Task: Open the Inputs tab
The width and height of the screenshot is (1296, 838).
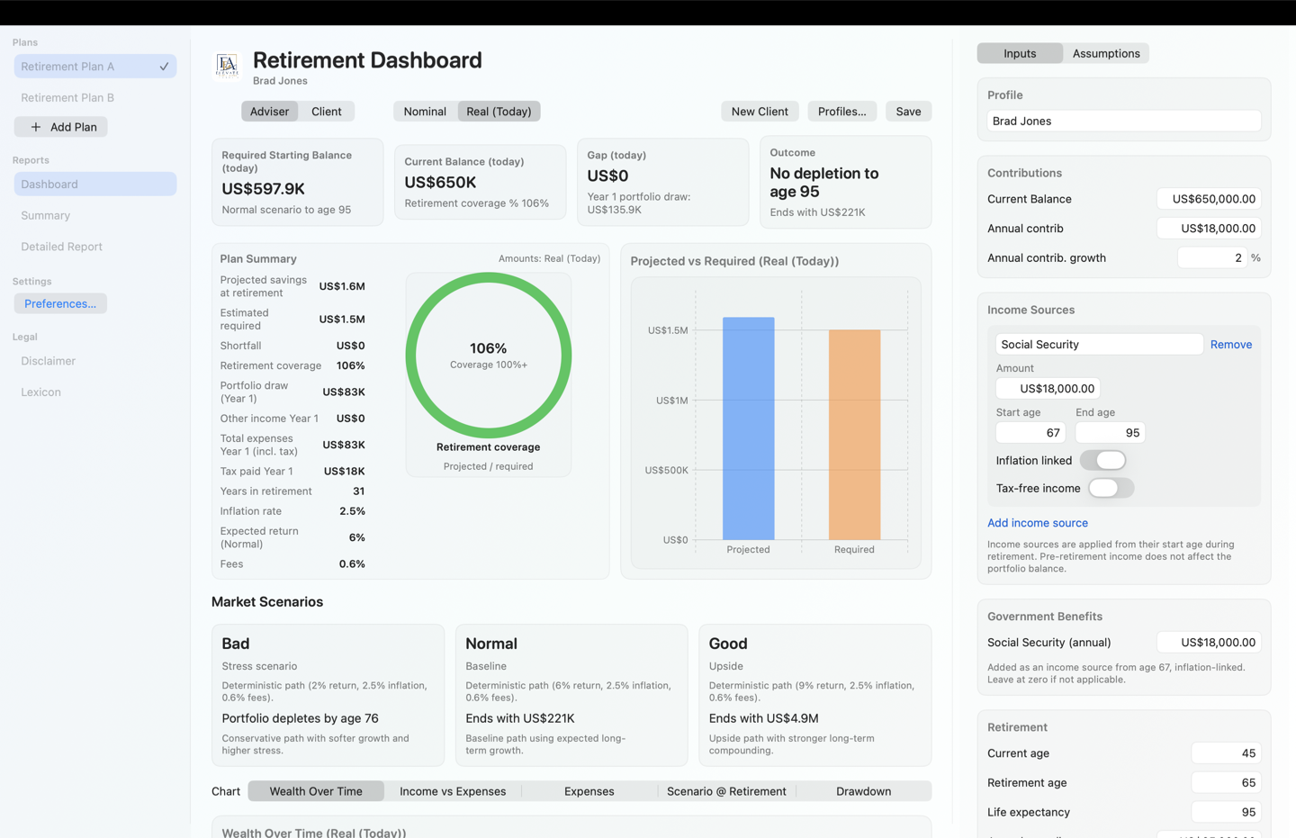Action: coord(1020,53)
